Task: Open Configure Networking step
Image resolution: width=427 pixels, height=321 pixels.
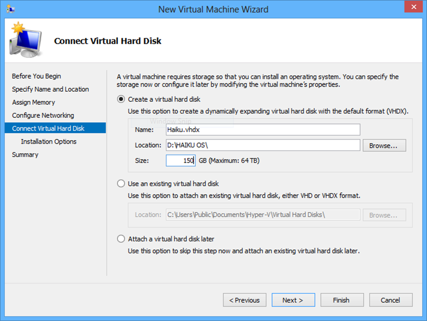Action: click(43, 115)
